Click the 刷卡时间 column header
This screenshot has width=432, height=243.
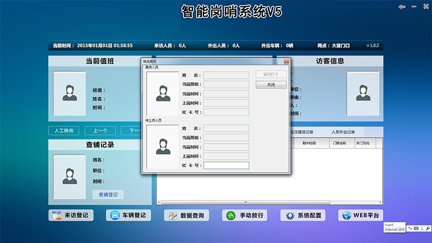pyautogui.click(x=309, y=143)
